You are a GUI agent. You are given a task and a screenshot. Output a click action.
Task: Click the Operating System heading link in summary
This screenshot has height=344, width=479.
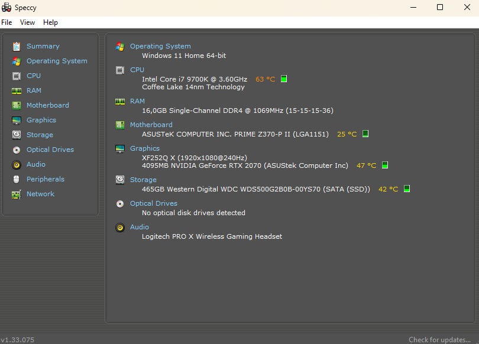pyautogui.click(x=160, y=46)
